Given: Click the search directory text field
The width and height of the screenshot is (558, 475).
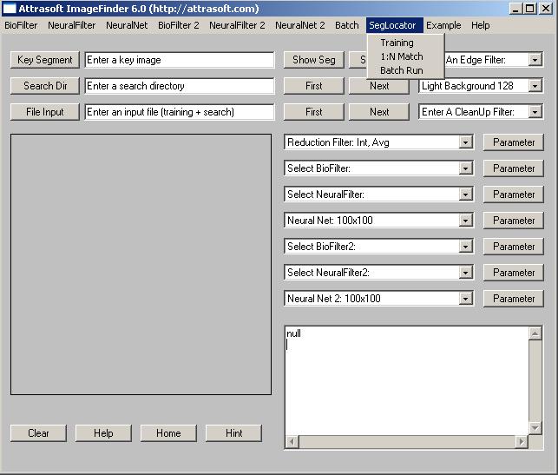Looking at the screenshot, I should (x=180, y=86).
